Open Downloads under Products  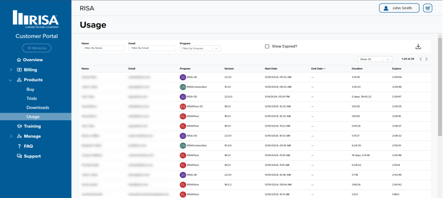pos(38,107)
